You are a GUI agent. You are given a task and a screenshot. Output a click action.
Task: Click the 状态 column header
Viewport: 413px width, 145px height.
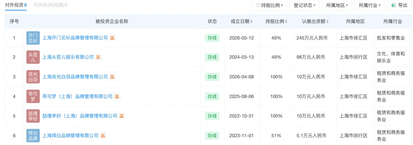pos(212,22)
